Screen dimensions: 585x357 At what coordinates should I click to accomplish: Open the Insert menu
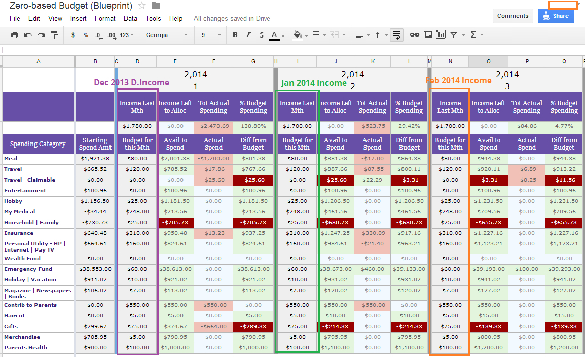(x=79, y=18)
